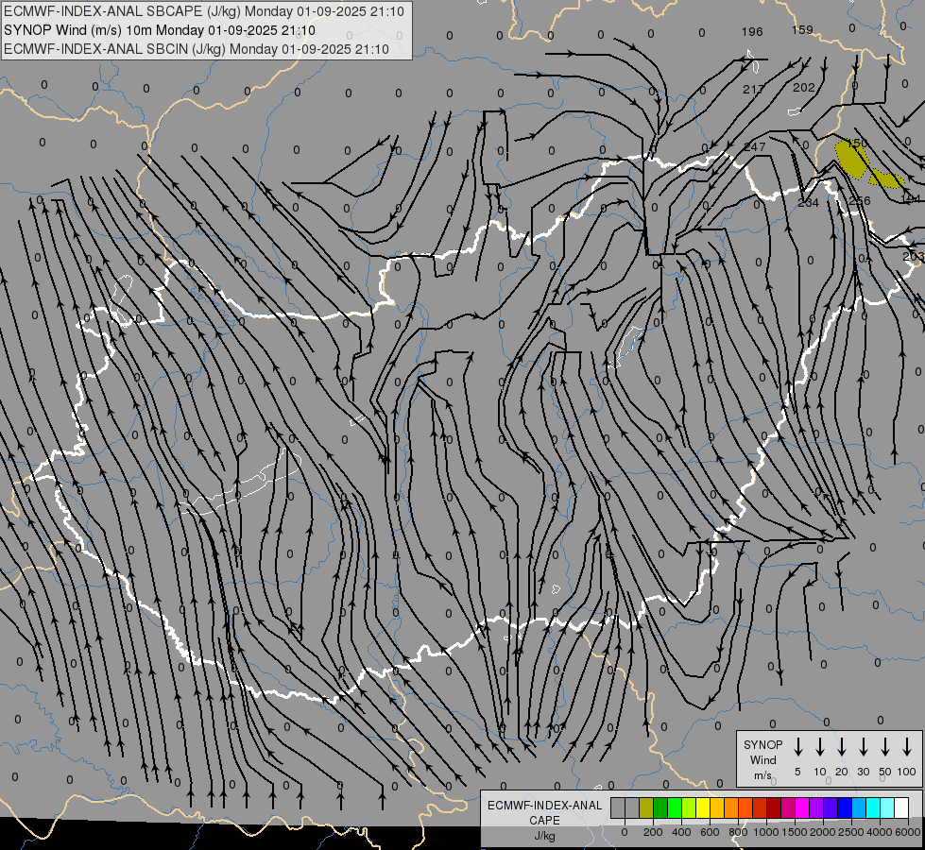Click the 2000 tick label in CAPE legend
Viewport: 925px width, 850px height.
pyautogui.click(x=823, y=832)
